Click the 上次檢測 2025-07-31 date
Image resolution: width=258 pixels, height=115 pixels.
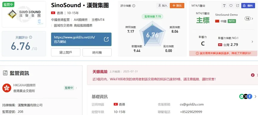124,71
